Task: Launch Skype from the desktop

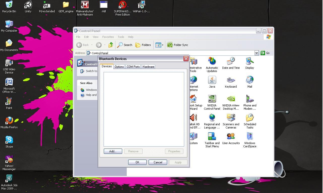Action: [9, 141]
